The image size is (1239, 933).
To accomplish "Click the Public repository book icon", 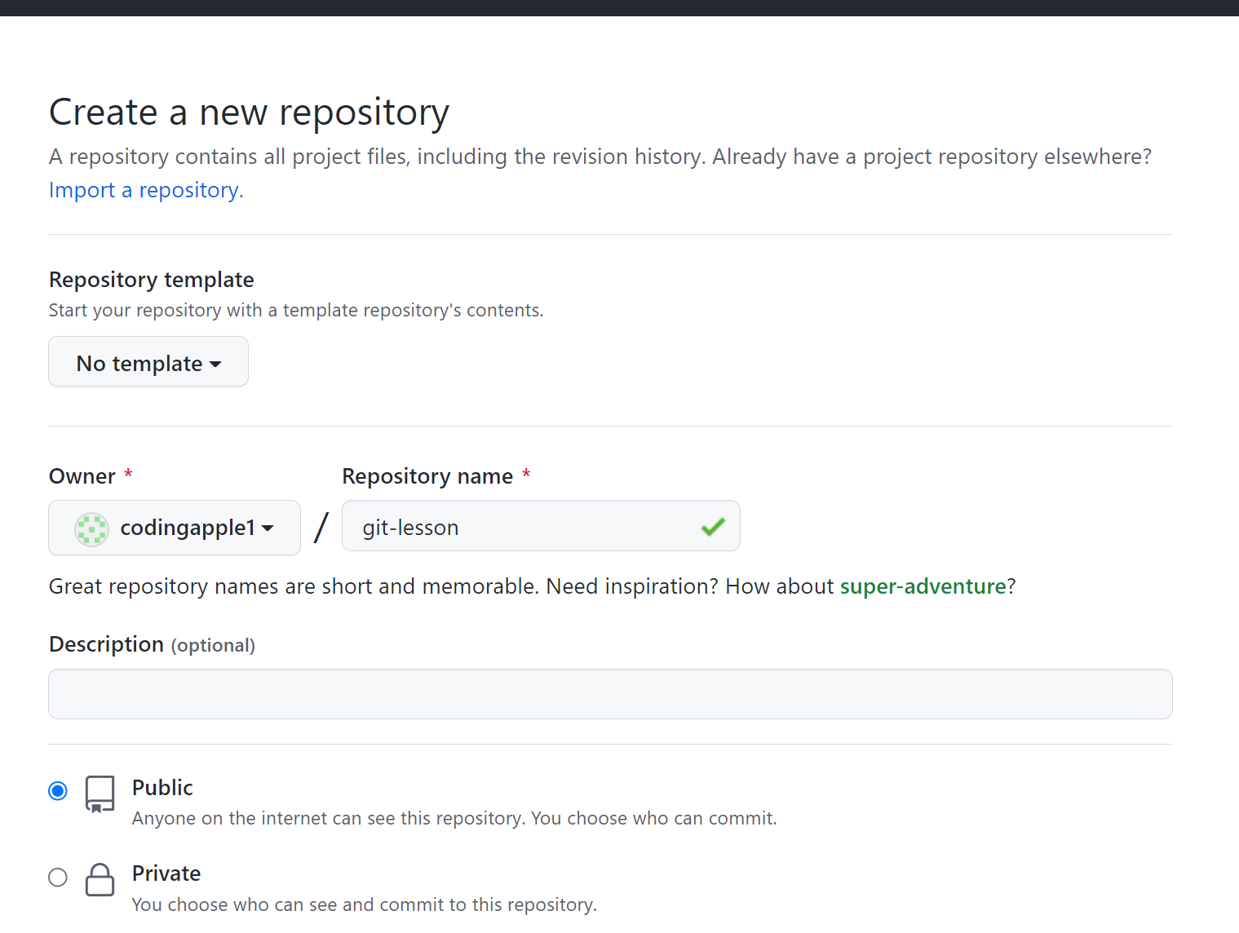I will [x=100, y=794].
